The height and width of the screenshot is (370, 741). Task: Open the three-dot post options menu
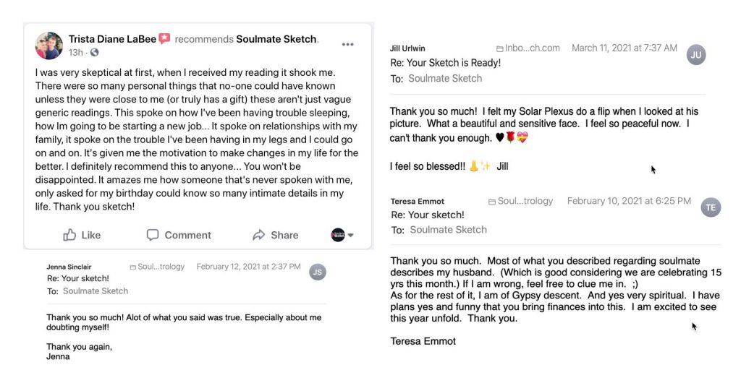348,44
